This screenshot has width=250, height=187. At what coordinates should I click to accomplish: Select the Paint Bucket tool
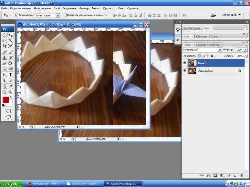click(x=11, y=63)
